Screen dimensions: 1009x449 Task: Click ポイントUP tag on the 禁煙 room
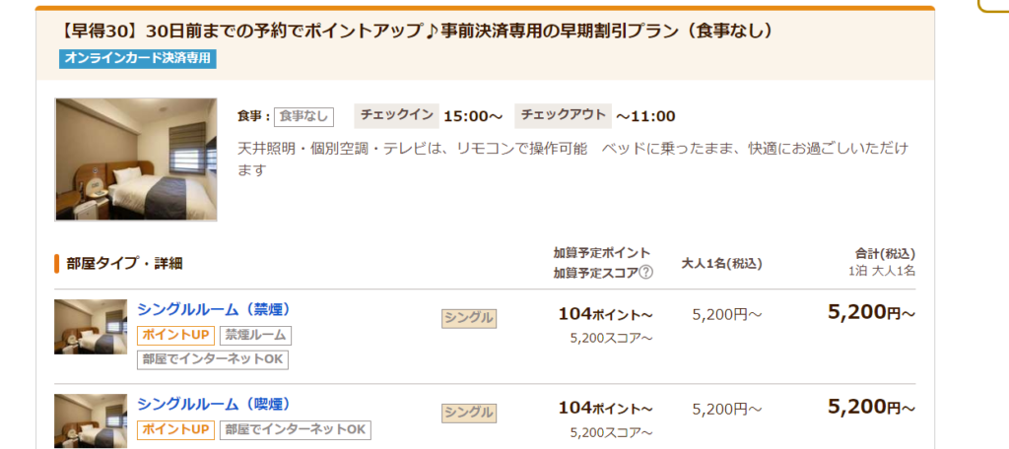174,335
